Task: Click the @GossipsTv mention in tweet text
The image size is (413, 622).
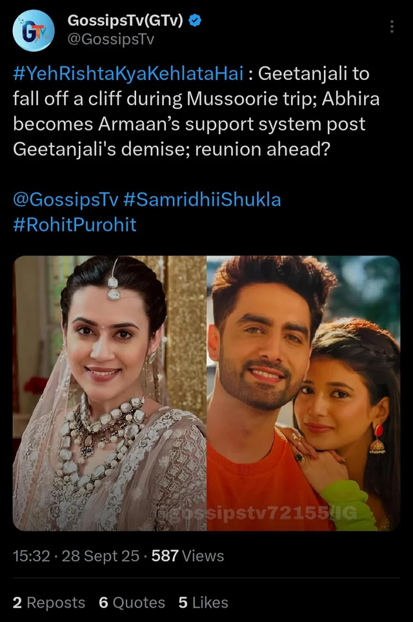Action: [x=65, y=199]
